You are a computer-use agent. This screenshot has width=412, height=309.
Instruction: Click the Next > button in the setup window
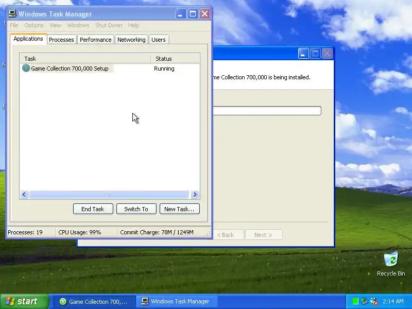pos(264,235)
